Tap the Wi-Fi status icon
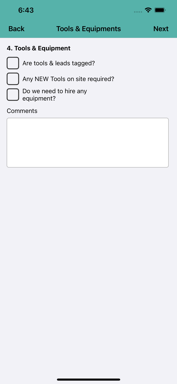Image resolution: width=177 pixels, height=384 pixels. pyautogui.click(x=148, y=10)
